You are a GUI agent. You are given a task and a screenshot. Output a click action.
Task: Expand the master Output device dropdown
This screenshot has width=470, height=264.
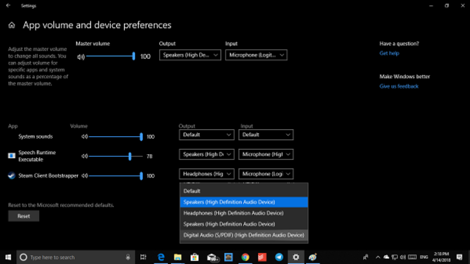pos(190,55)
